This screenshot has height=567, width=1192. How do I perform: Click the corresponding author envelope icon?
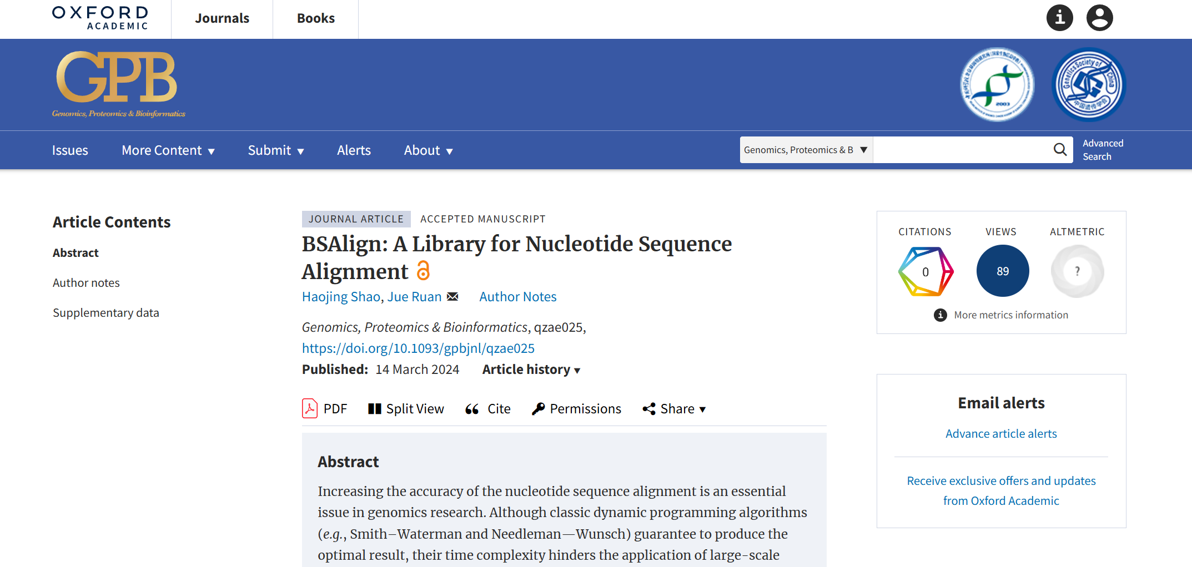click(453, 297)
